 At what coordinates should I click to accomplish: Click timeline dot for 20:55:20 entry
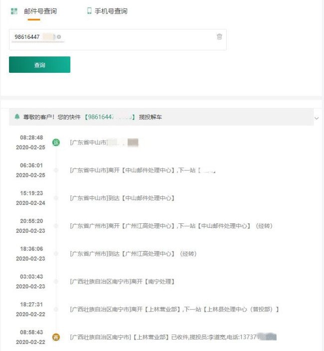pyautogui.click(x=56, y=226)
